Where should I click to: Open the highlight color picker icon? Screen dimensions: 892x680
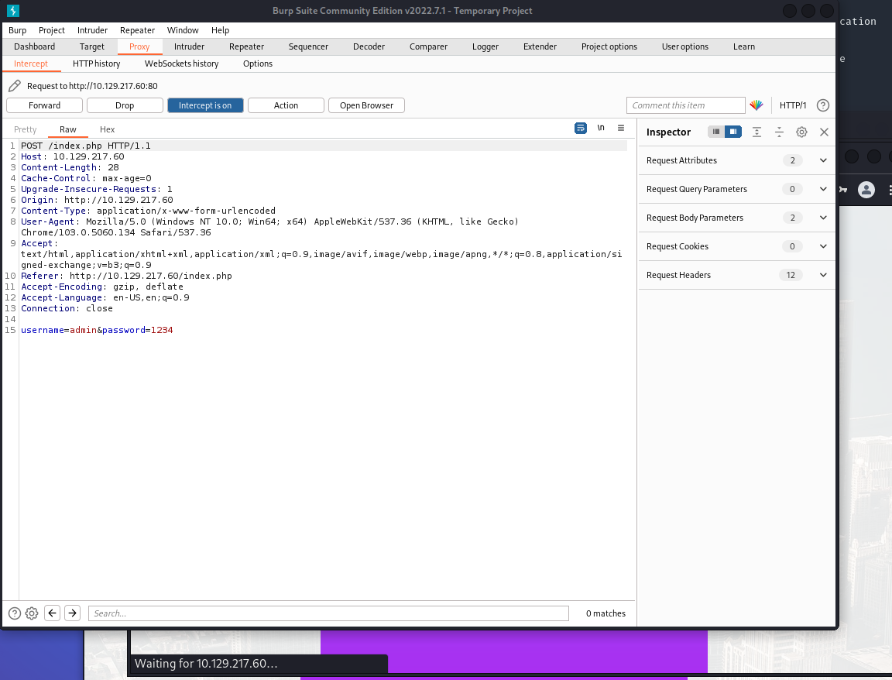tap(756, 105)
